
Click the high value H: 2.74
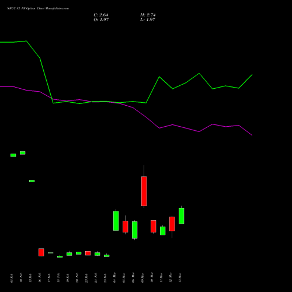pos(148,15)
